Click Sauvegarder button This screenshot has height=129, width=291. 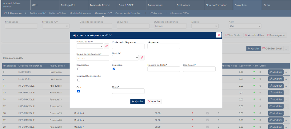click(277, 35)
